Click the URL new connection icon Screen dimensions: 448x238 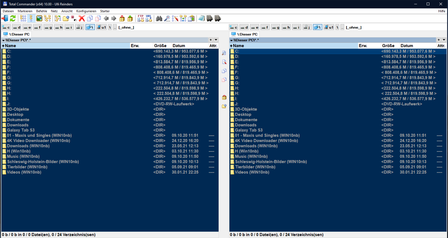149,19
